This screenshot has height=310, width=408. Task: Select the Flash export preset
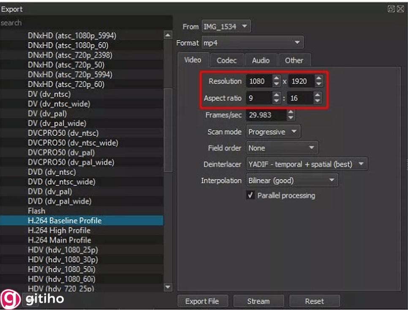[x=37, y=210]
